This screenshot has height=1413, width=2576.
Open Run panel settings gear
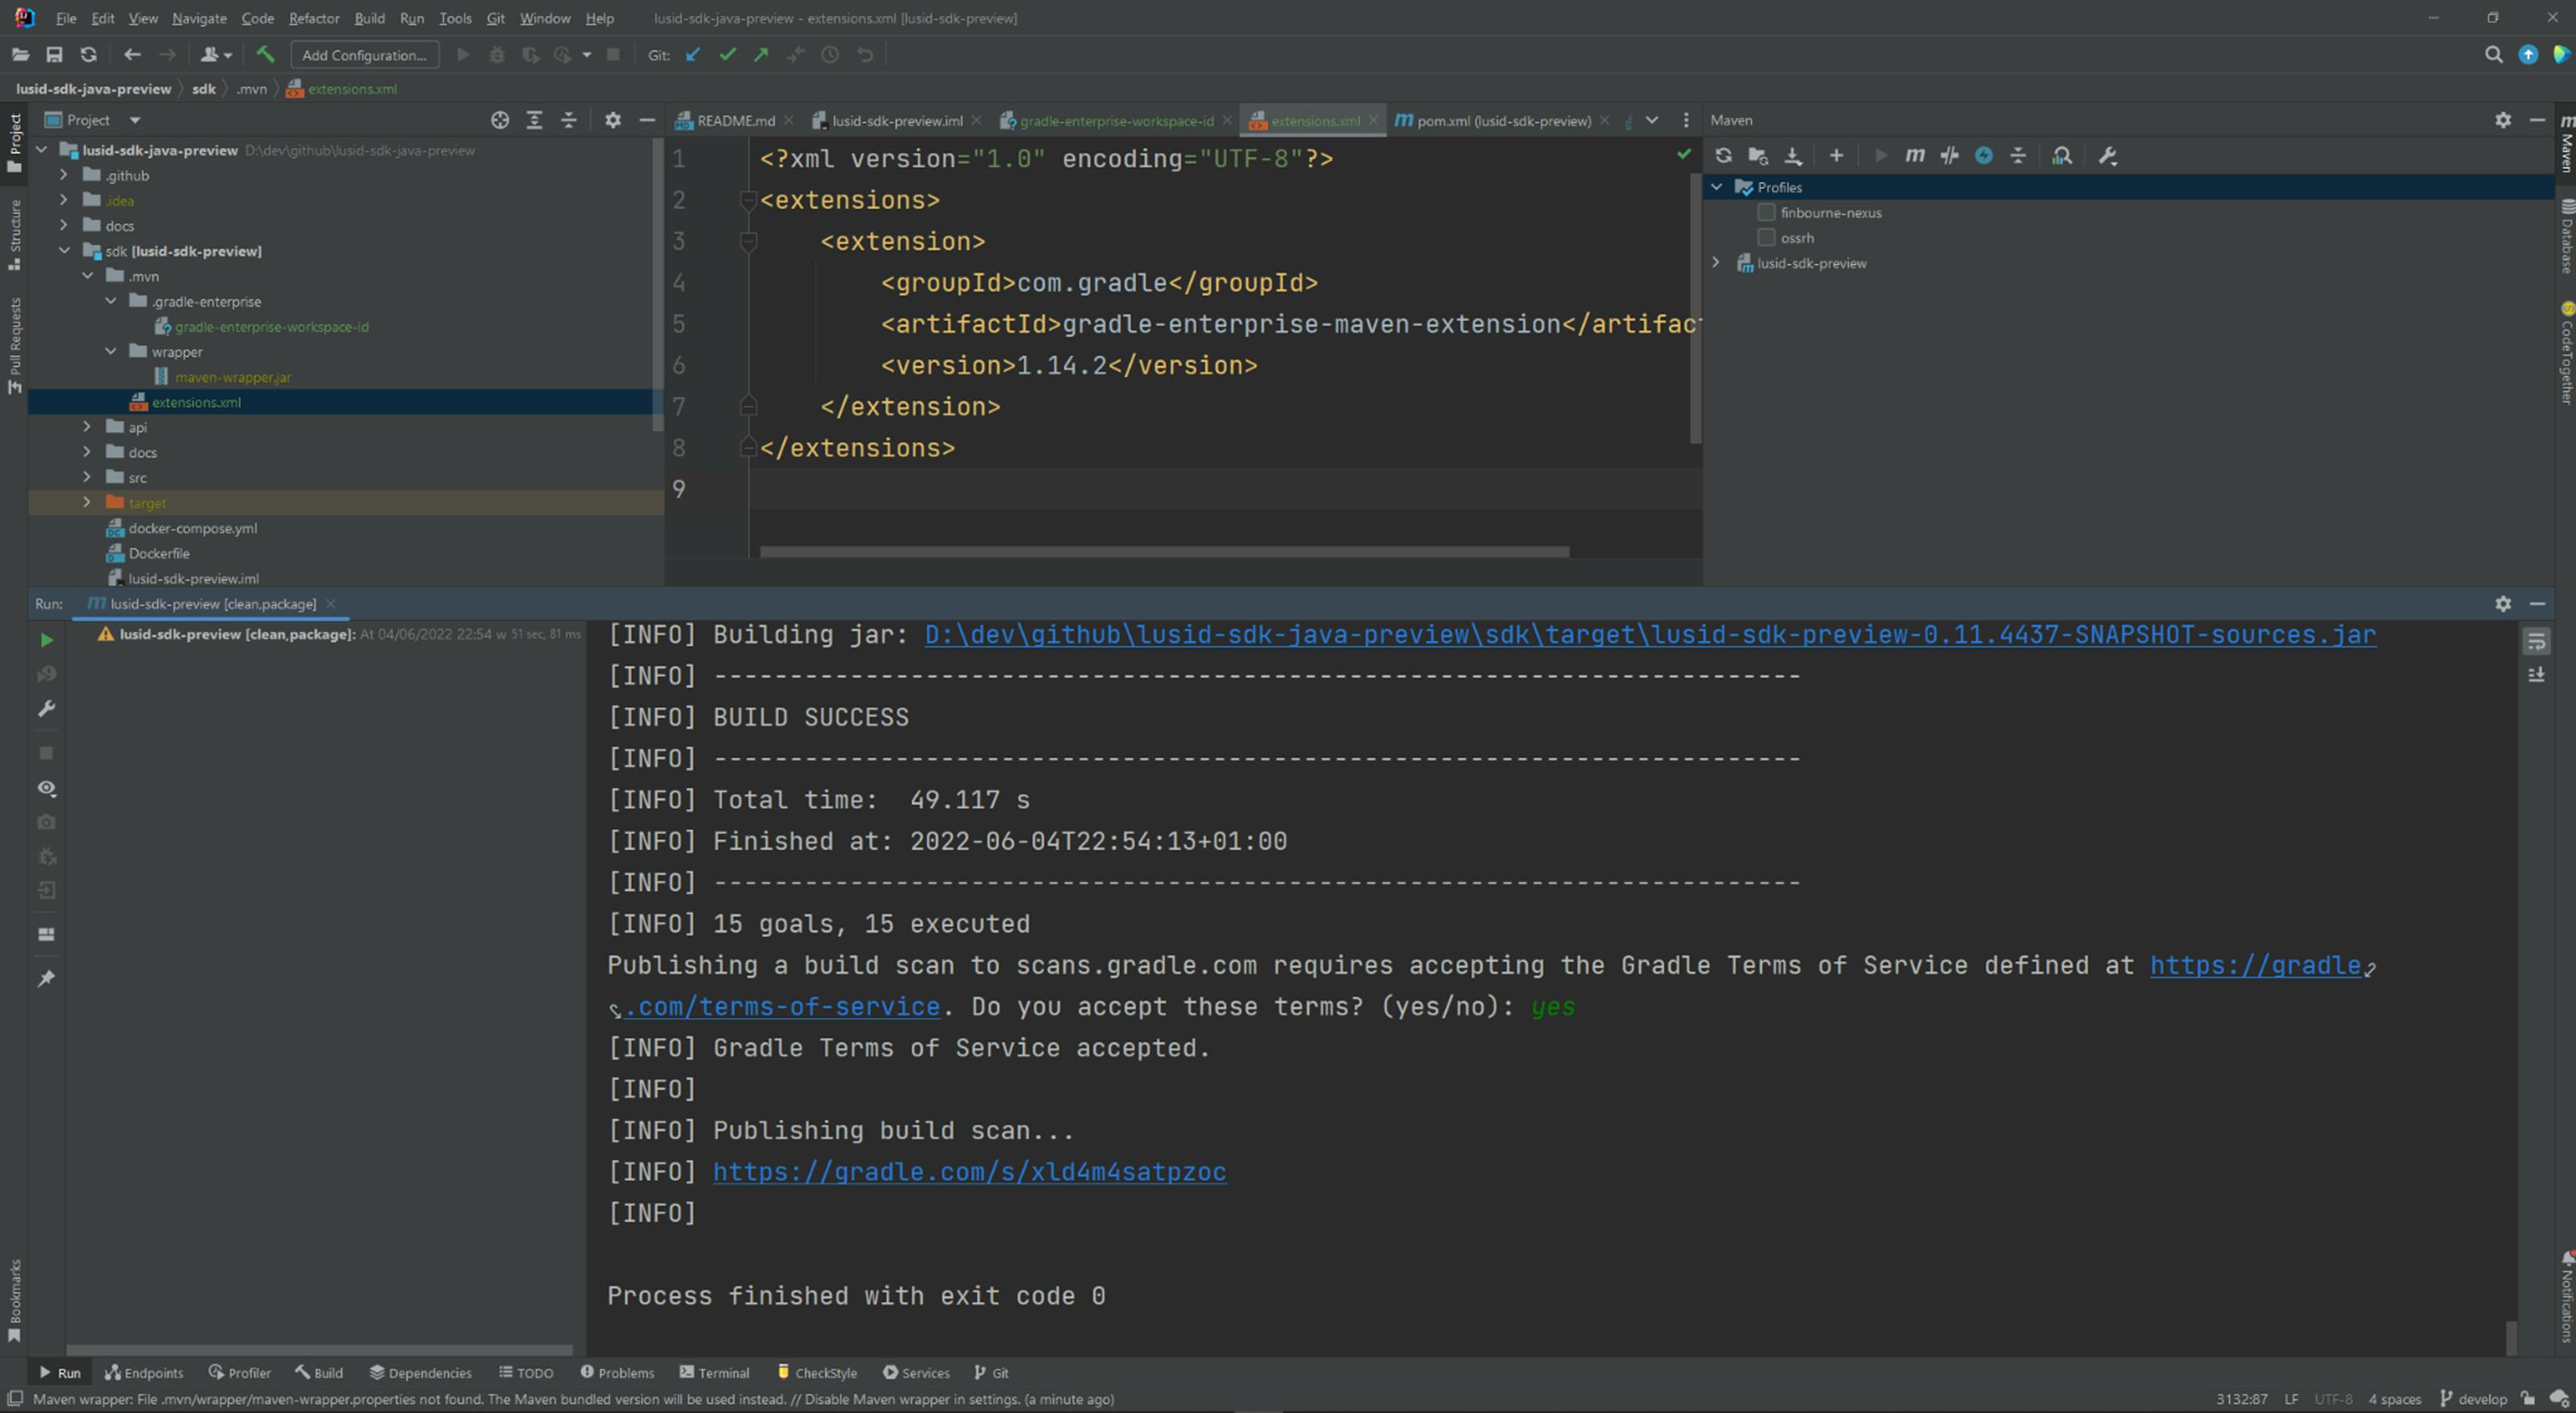(2502, 604)
